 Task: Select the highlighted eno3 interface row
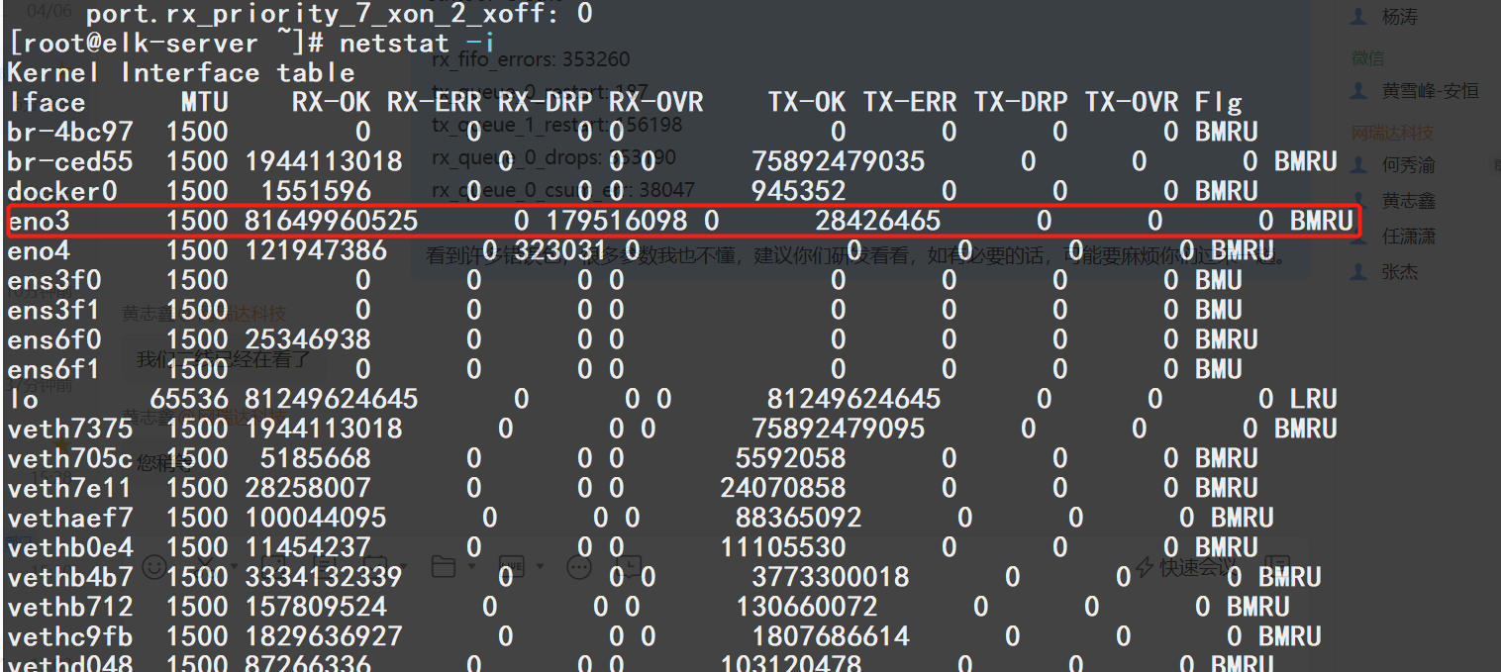pos(683,221)
